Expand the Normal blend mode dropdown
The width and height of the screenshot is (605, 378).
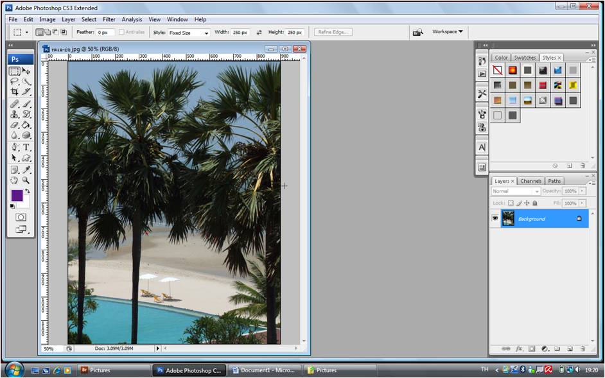click(x=516, y=191)
